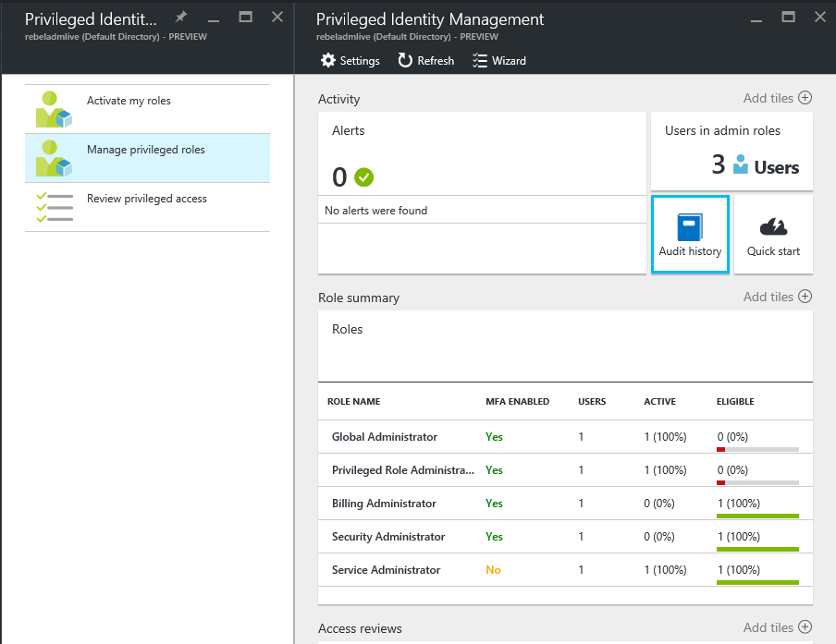This screenshot has height=644, width=836.
Task: Click the eligible progress bar for Billing Administrator
Action: pyautogui.click(x=757, y=516)
